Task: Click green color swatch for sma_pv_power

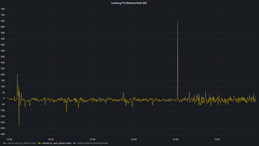Action: point(5,143)
